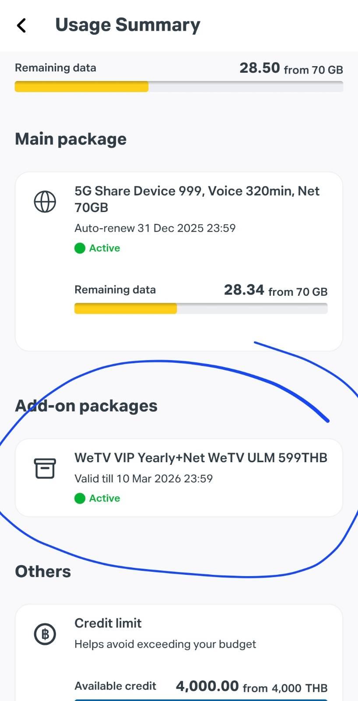This screenshot has height=701, width=358.
Task: Tap the archive box add-on icon
Action: (x=45, y=468)
